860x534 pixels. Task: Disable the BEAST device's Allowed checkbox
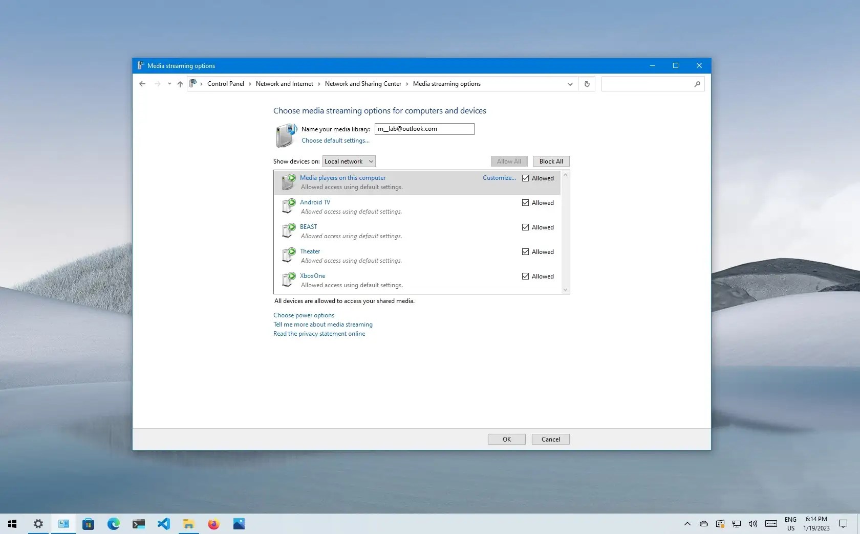(x=525, y=227)
